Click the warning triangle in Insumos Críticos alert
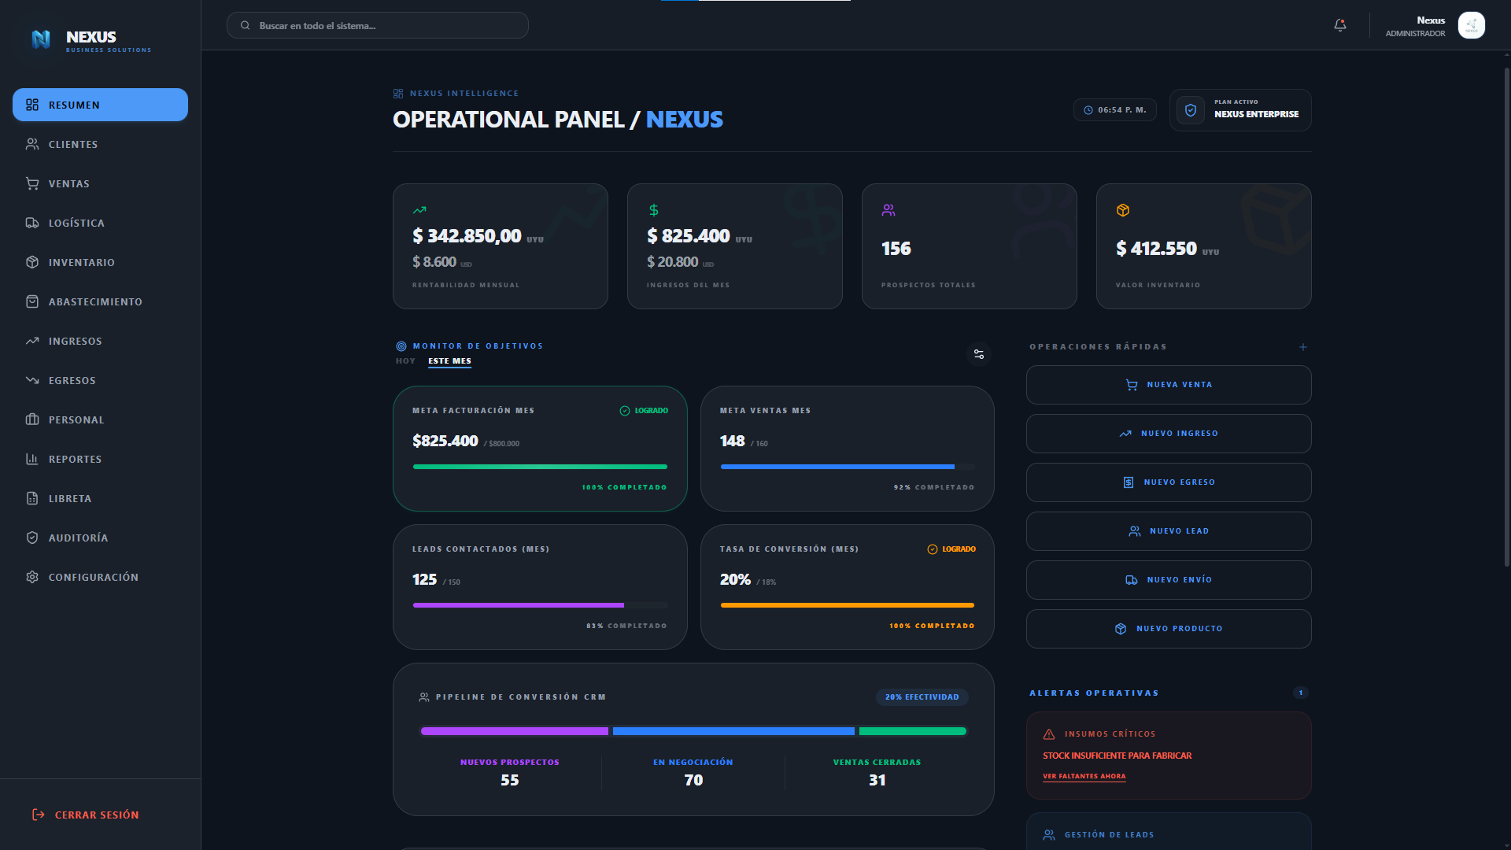Screen dimensions: 1511x850 point(1049,734)
